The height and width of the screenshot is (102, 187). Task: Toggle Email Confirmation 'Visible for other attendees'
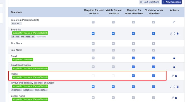pyautogui.click(x=154, y=67)
